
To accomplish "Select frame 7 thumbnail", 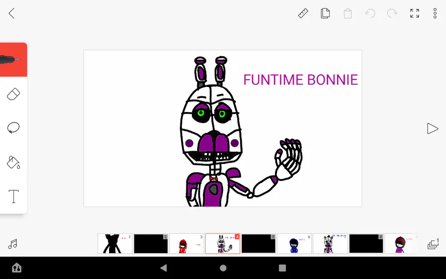I will 330,243.
